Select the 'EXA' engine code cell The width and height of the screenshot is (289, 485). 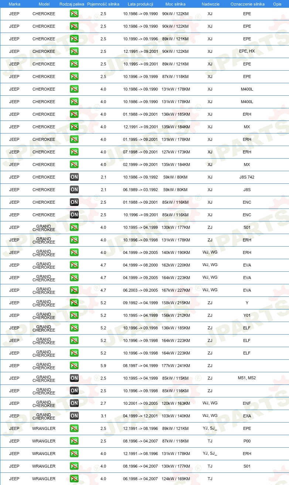247,416
